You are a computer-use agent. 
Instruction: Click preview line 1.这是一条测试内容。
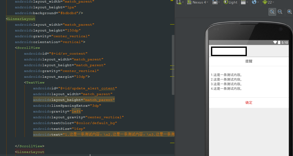click(227, 75)
